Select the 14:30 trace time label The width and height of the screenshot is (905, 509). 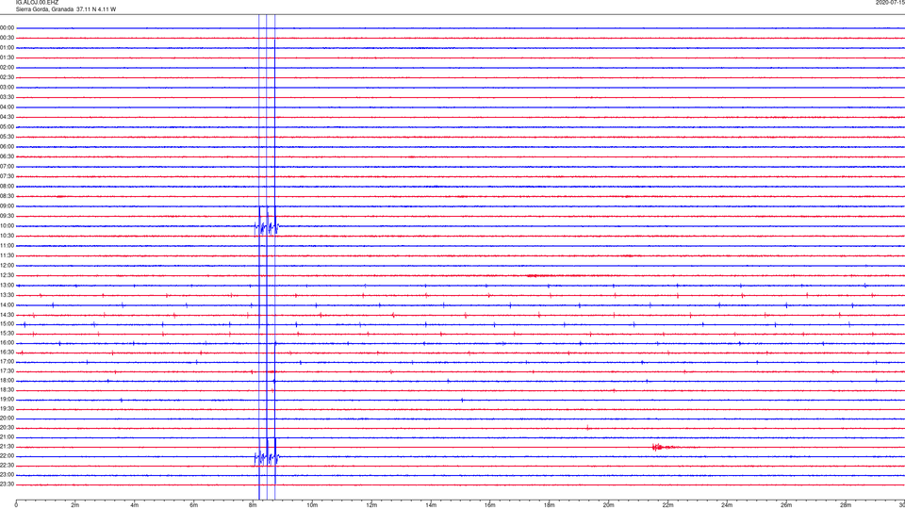[8, 315]
